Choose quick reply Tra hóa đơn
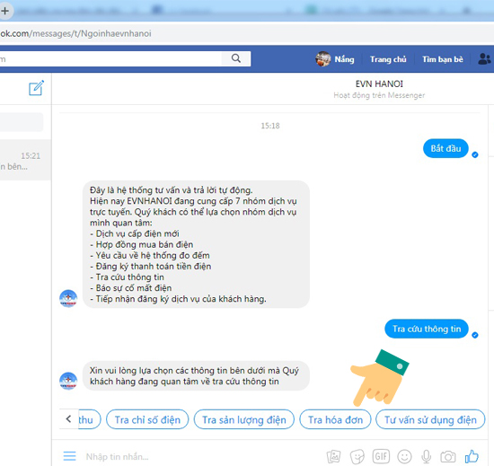Image resolution: width=494 pixels, height=466 pixels. pos(335,419)
